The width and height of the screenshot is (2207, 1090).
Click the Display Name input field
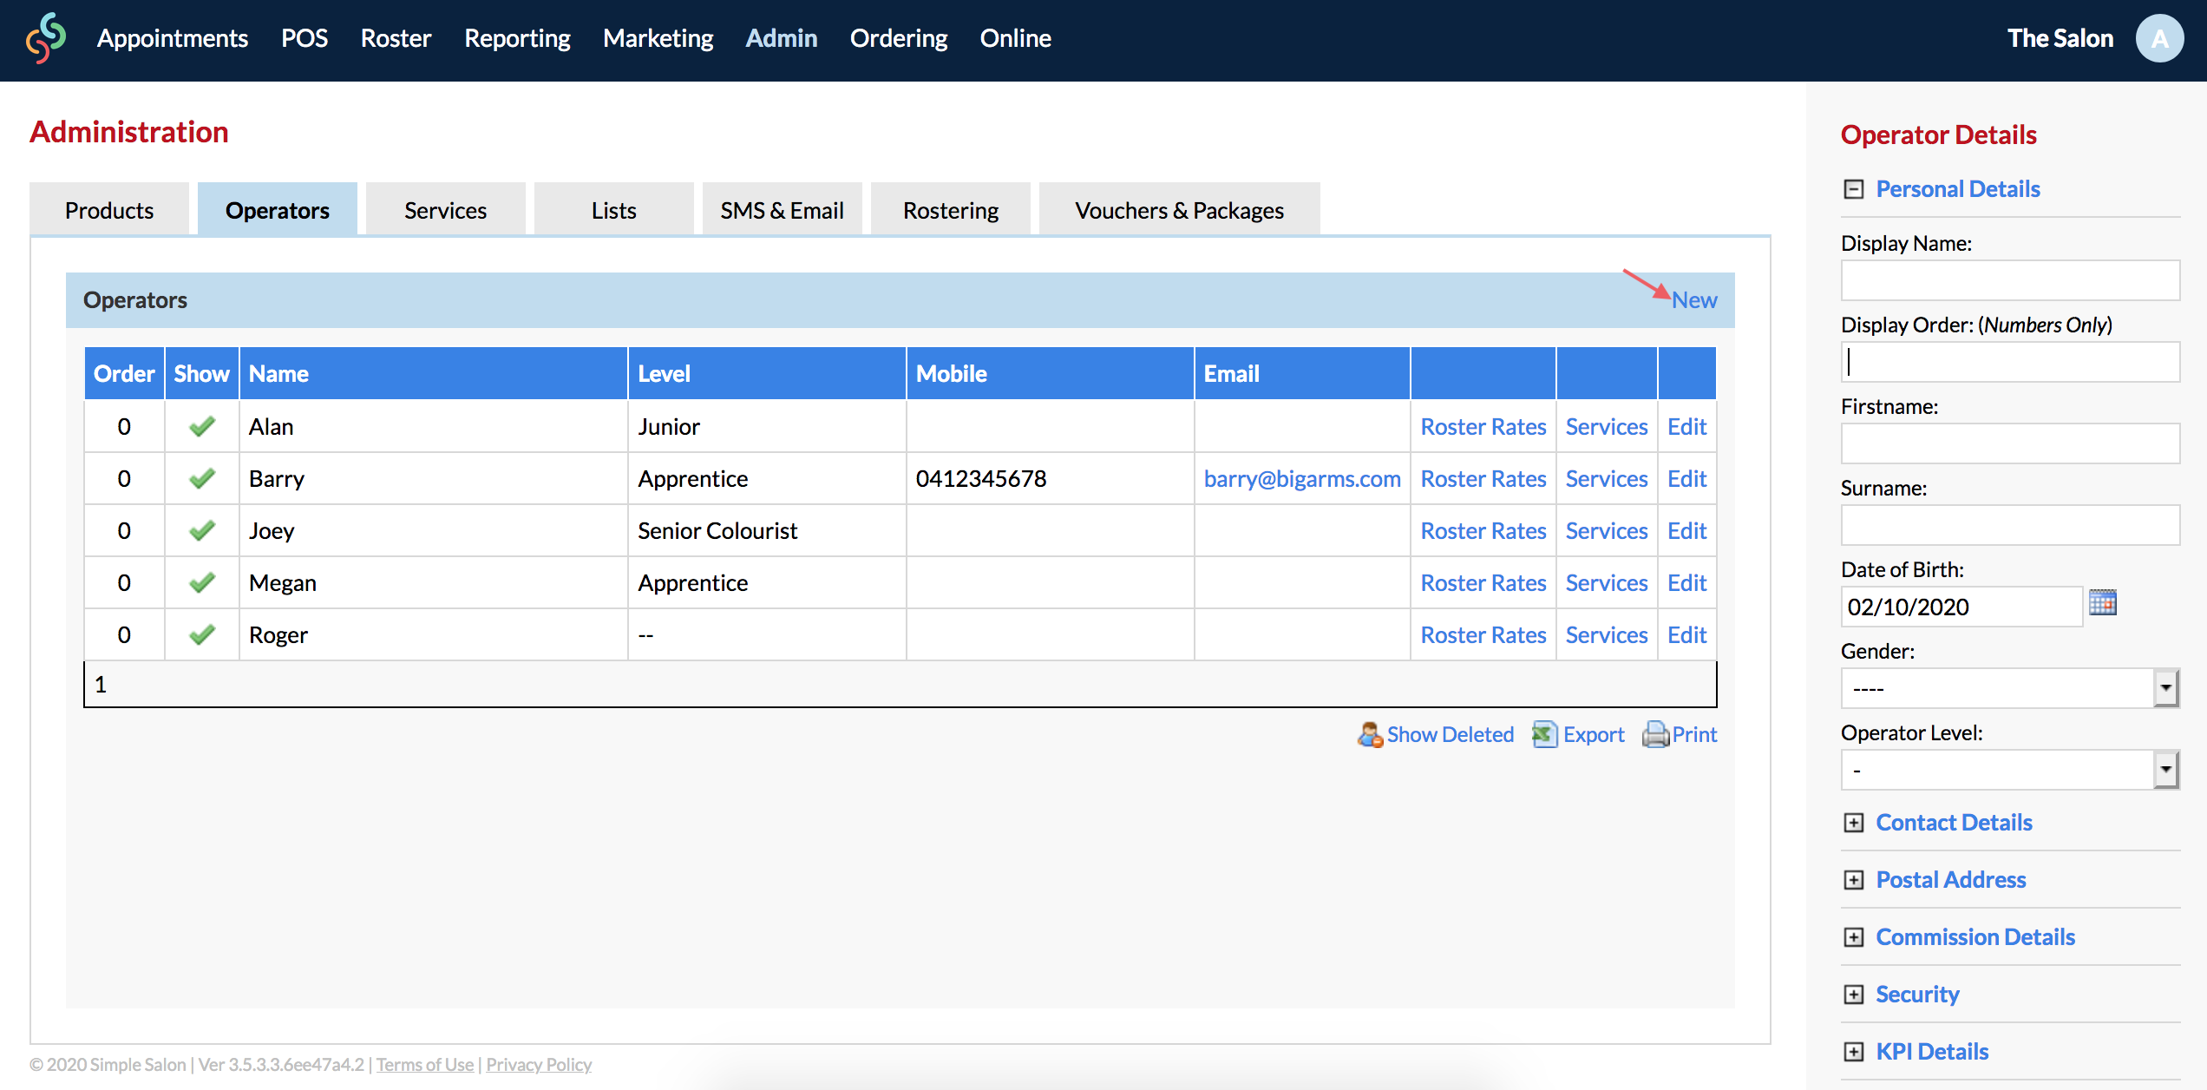coord(2009,280)
